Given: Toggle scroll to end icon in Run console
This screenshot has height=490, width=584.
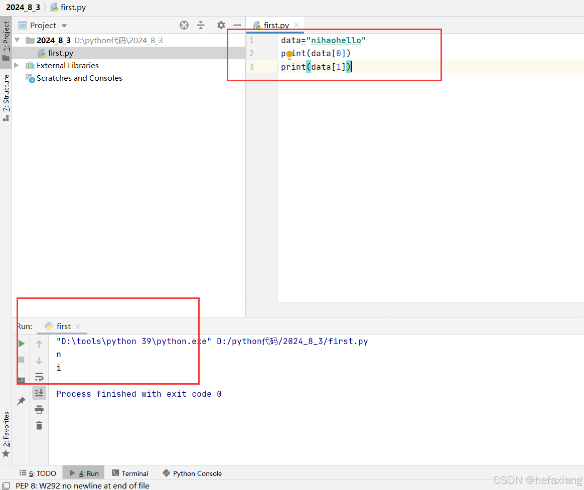Looking at the screenshot, I should click(39, 393).
